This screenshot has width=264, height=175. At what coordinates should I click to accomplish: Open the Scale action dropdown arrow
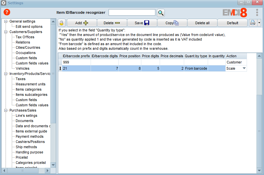pos(244,68)
